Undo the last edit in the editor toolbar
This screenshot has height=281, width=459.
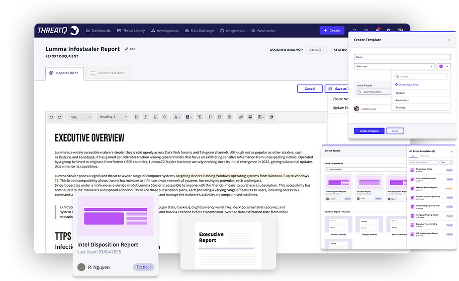[51, 117]
